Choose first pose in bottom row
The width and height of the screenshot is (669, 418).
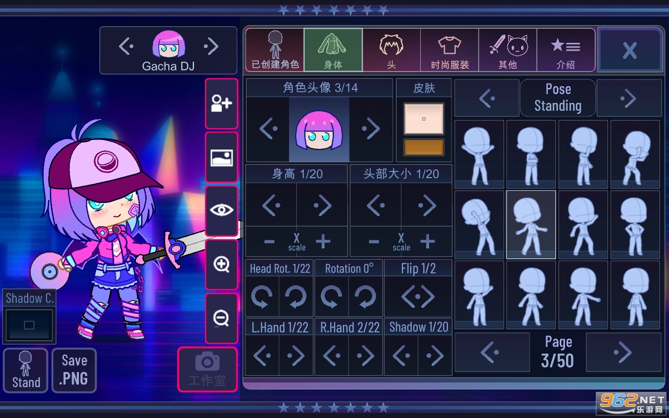click(479, 295)
